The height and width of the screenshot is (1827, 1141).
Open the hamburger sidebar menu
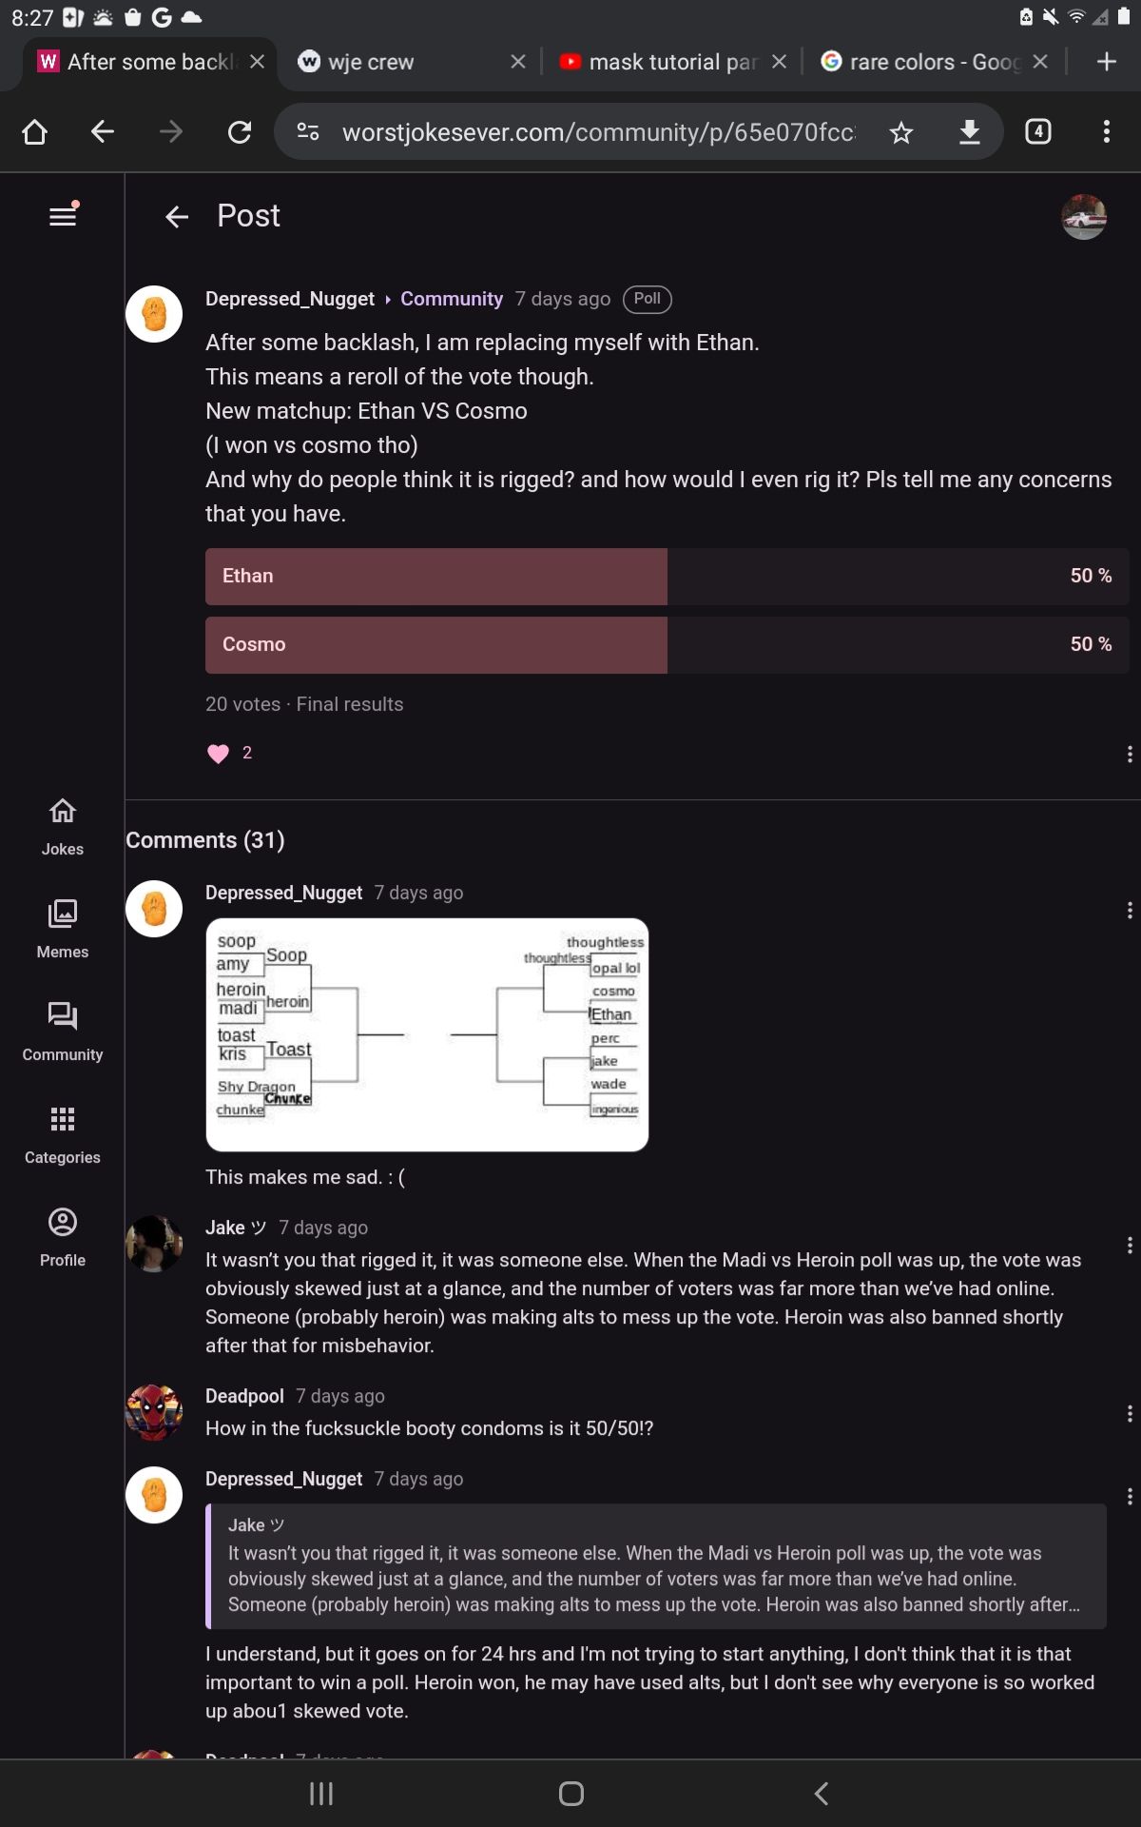pyautogui.click(x=63, y=216)
